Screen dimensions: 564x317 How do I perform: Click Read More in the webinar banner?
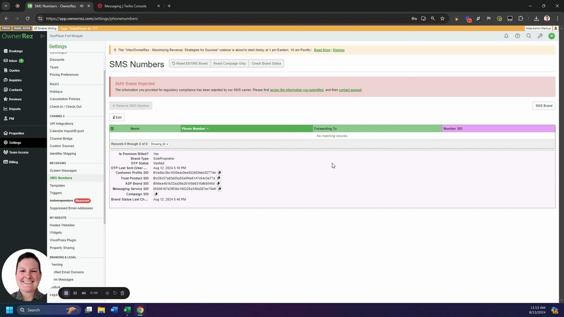point(322,50)
